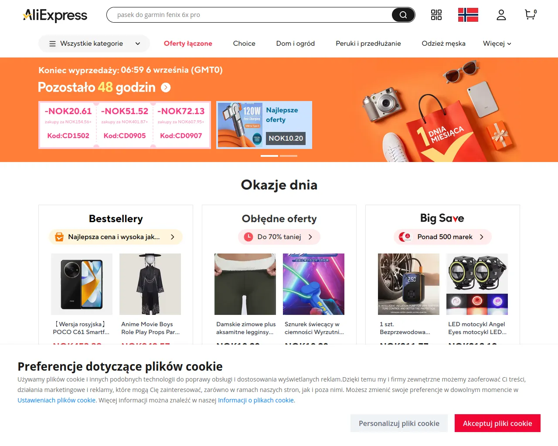This screenshot has width=558, height=446.
Task: Click the AliExpress logo
Action: pyautogui.click(x=55, y=15)
